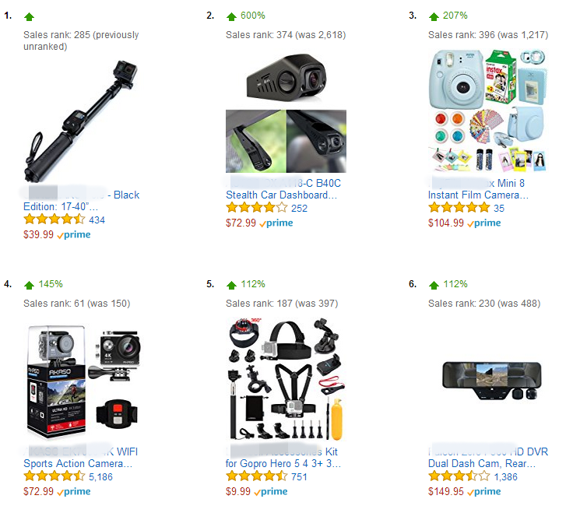Open the Instax Mini 8 bundle image
This screenshot has height=513, width=587.
coord(488,111)
